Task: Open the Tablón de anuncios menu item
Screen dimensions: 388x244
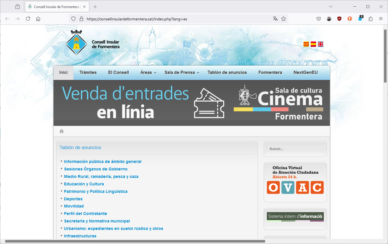Action: tap(227, 72)
